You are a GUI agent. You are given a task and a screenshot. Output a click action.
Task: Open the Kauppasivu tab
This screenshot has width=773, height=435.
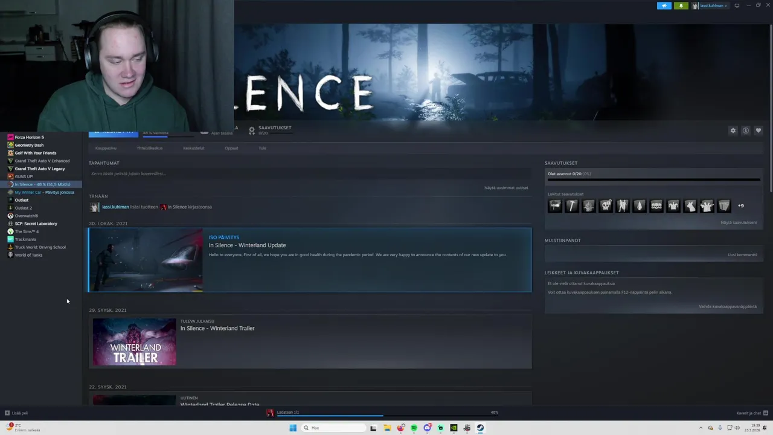pyautogui.click(x=106, y=148)
